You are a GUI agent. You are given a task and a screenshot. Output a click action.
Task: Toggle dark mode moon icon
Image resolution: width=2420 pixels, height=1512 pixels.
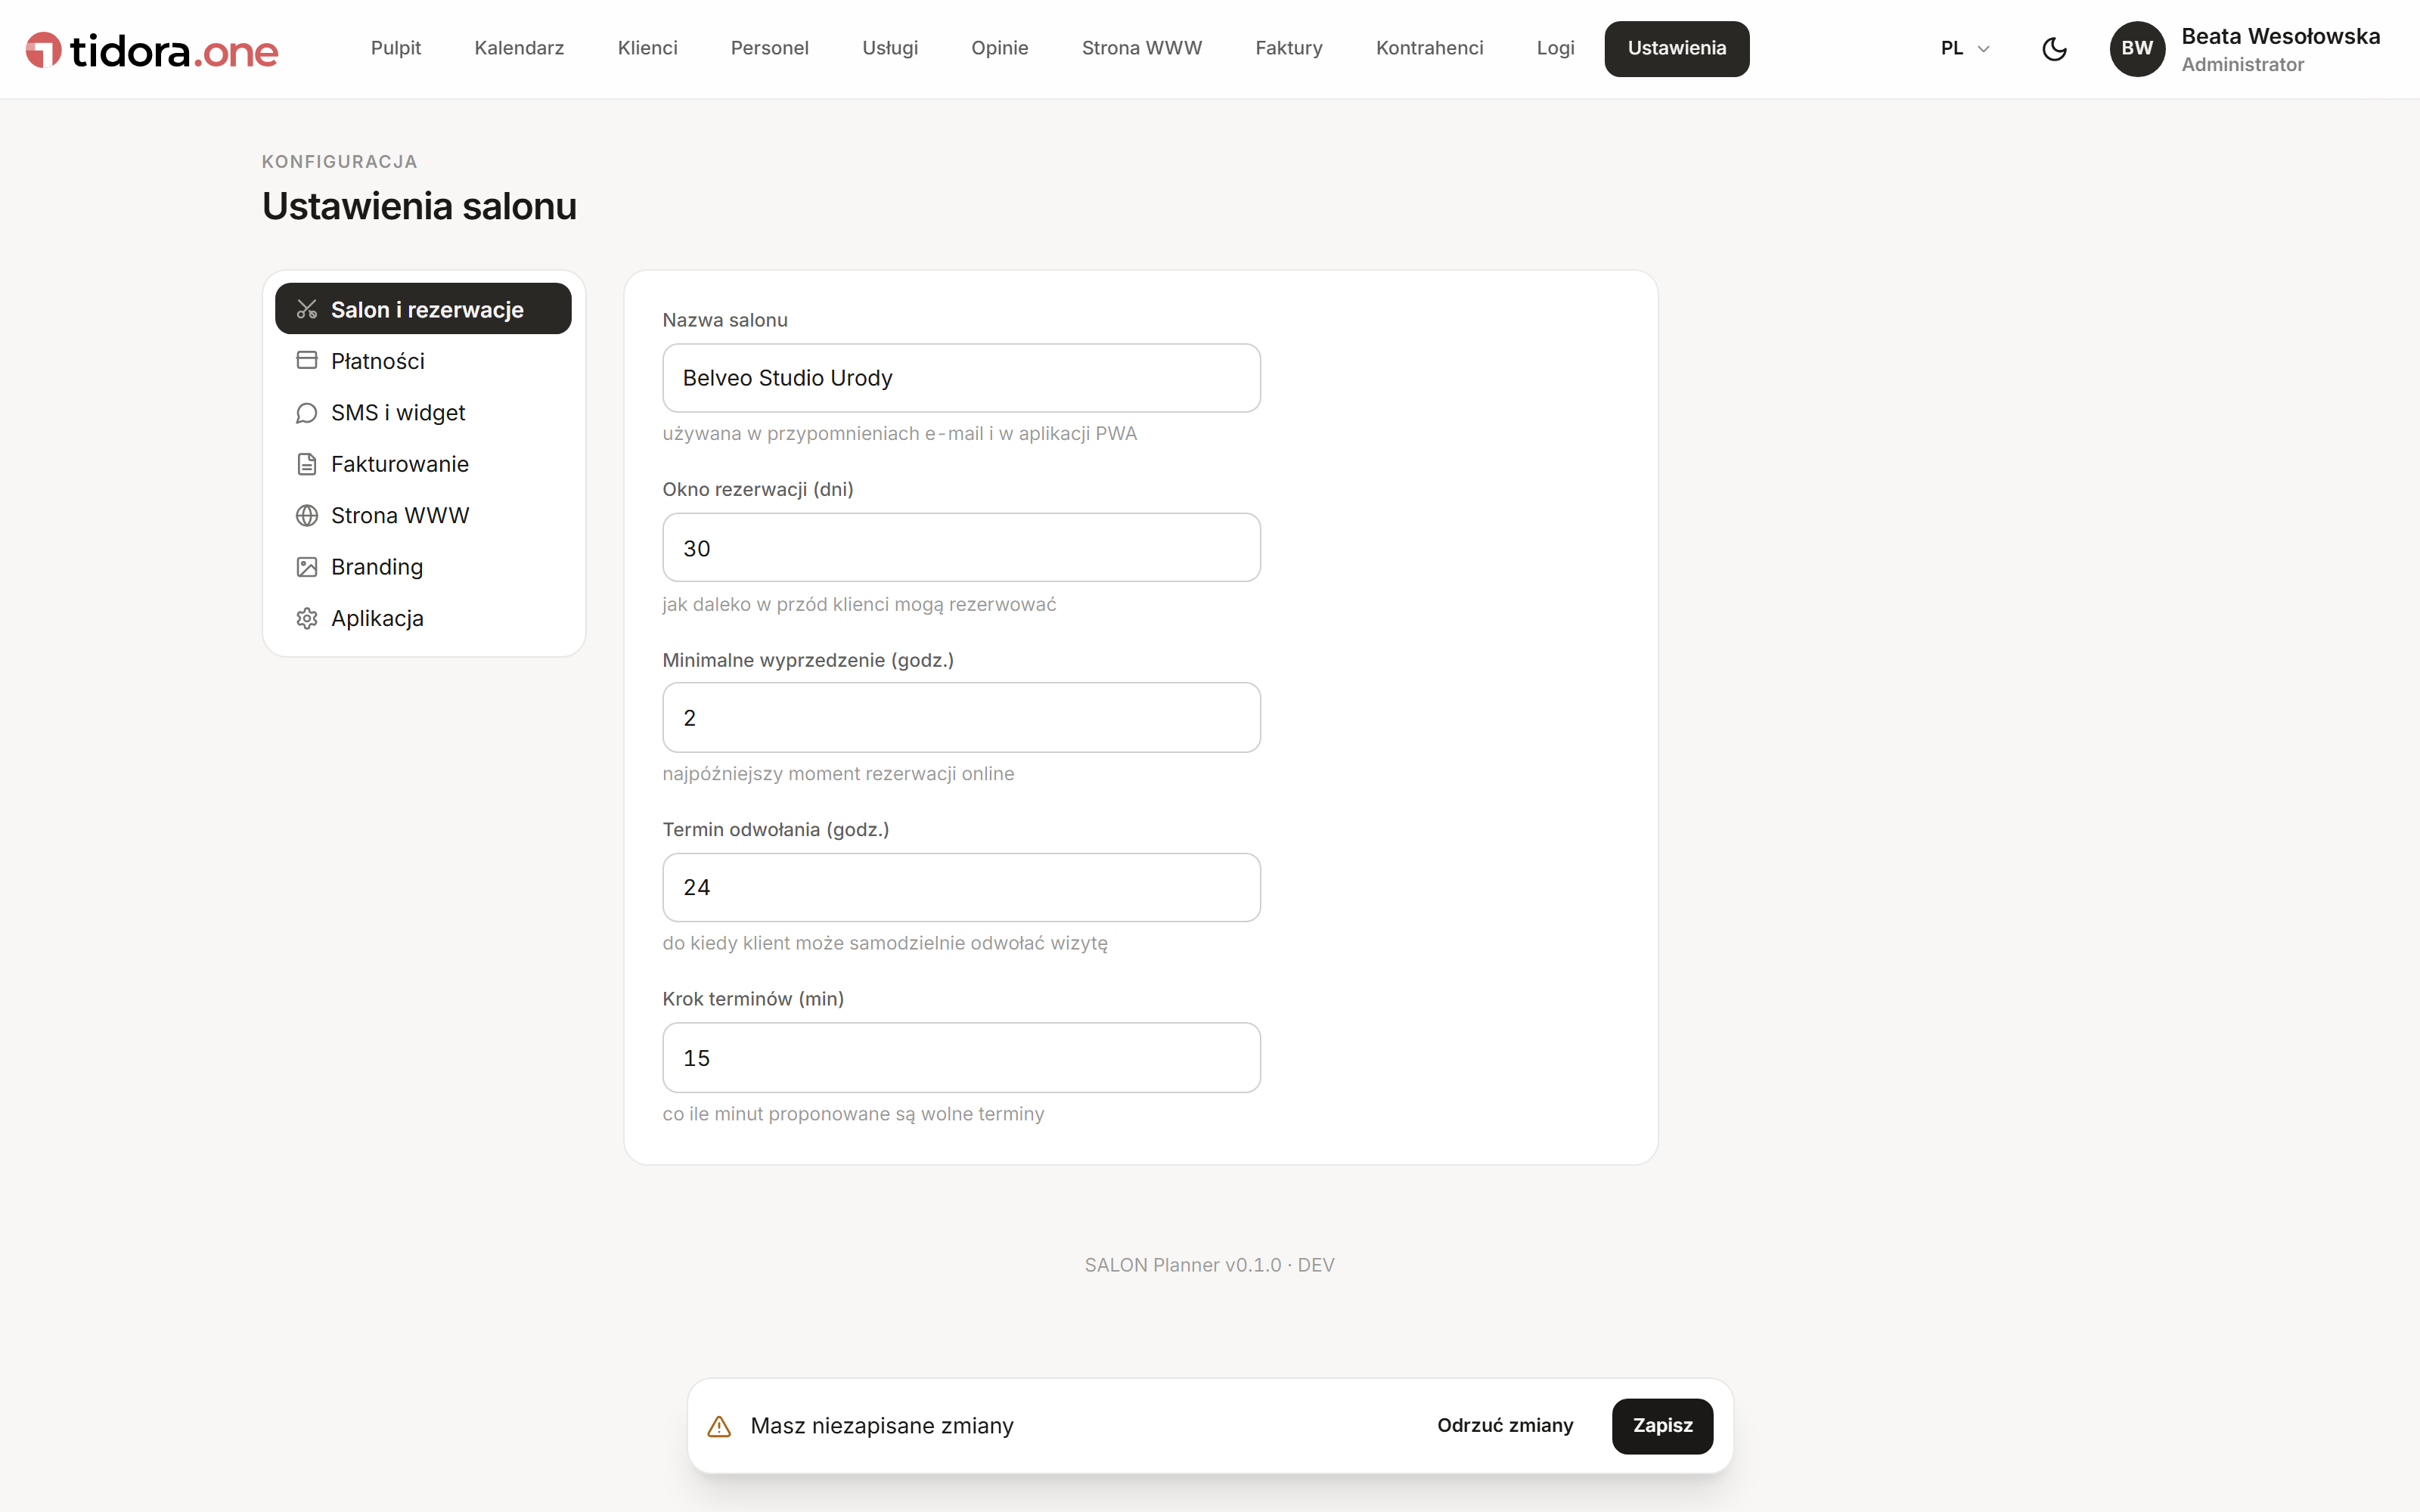coord(2054,49)
